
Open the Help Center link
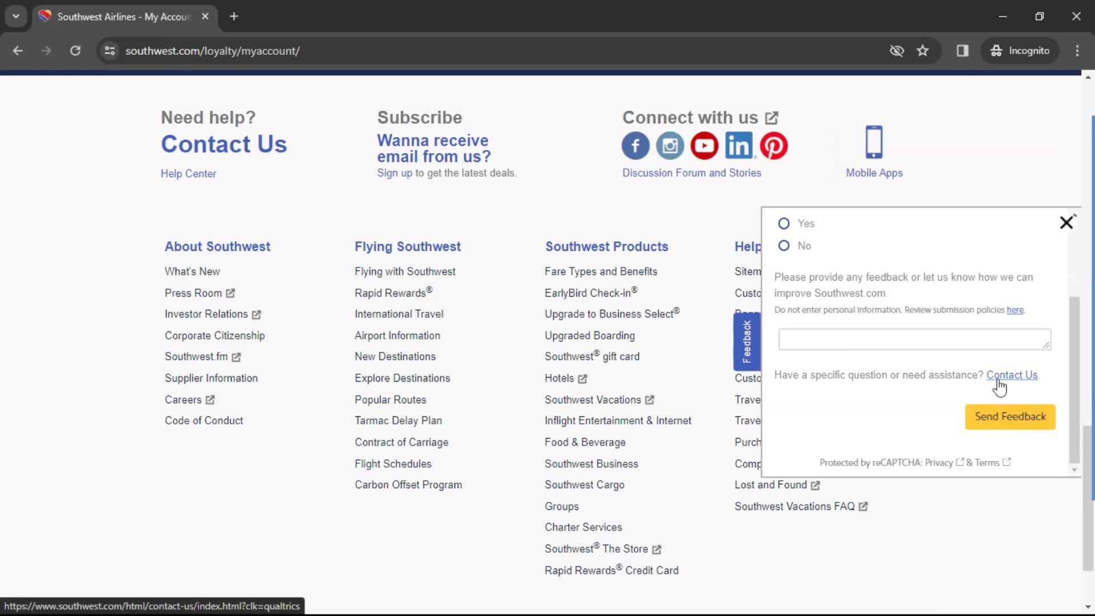(188, 174)
